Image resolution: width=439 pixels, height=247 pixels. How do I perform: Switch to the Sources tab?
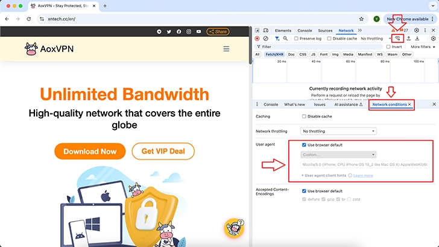click(325, 31)
